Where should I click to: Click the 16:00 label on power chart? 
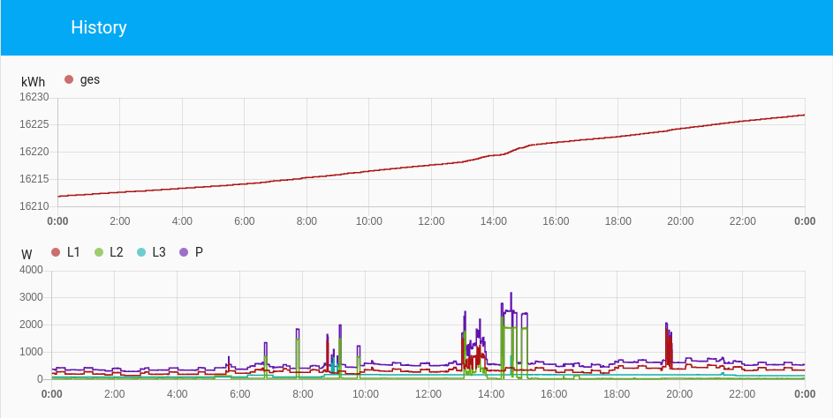point(554,394)
